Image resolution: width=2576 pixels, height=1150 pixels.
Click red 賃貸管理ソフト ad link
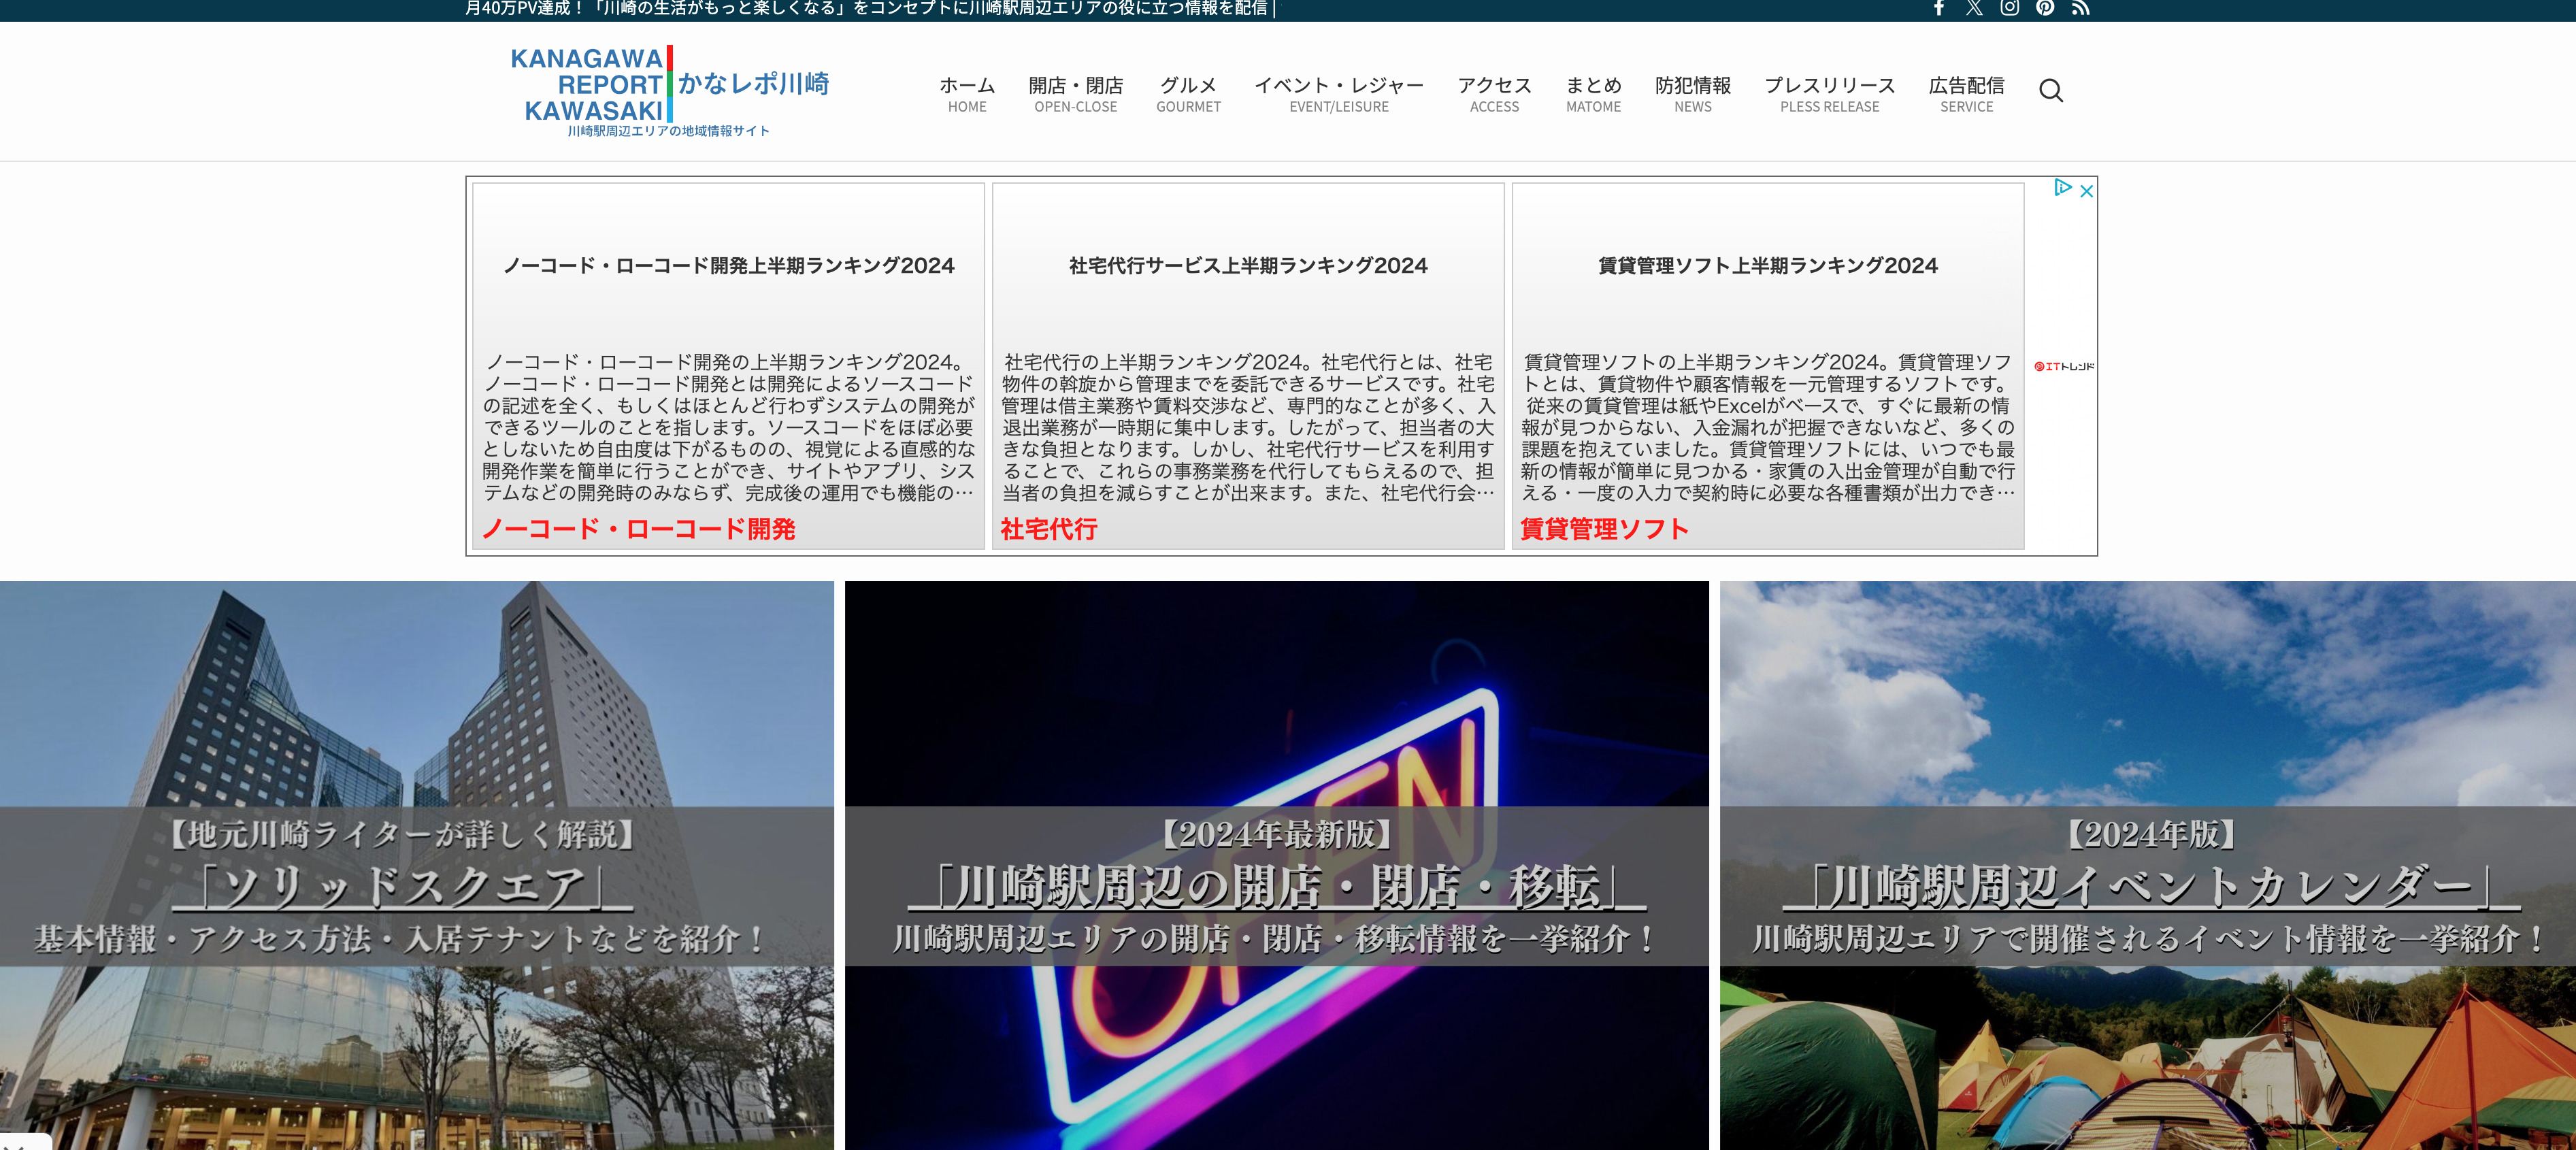pos(1604,529)
